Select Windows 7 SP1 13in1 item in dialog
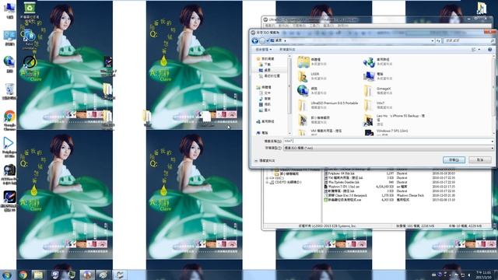Image resolution: width=498 pixels, height=280 pixels. coord(386,132)
